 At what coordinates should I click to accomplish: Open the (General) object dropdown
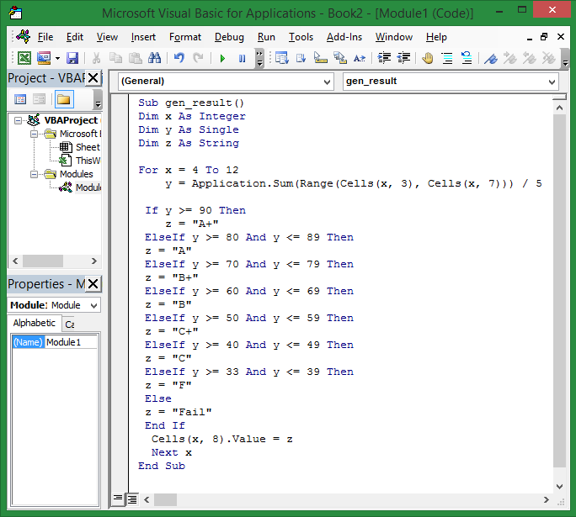coord(327,82)
